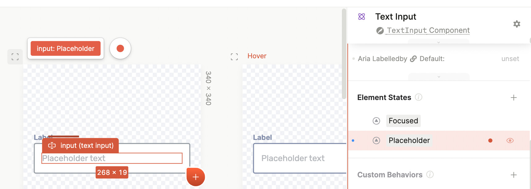Click the canvas vertical scrollbar
This screenshot has width=531, height=189.
(x=344, y=54)
